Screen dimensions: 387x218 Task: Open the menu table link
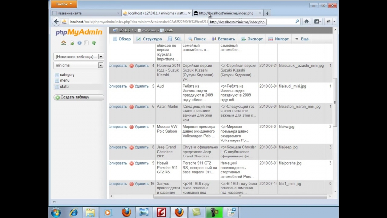tap(65, 80)
